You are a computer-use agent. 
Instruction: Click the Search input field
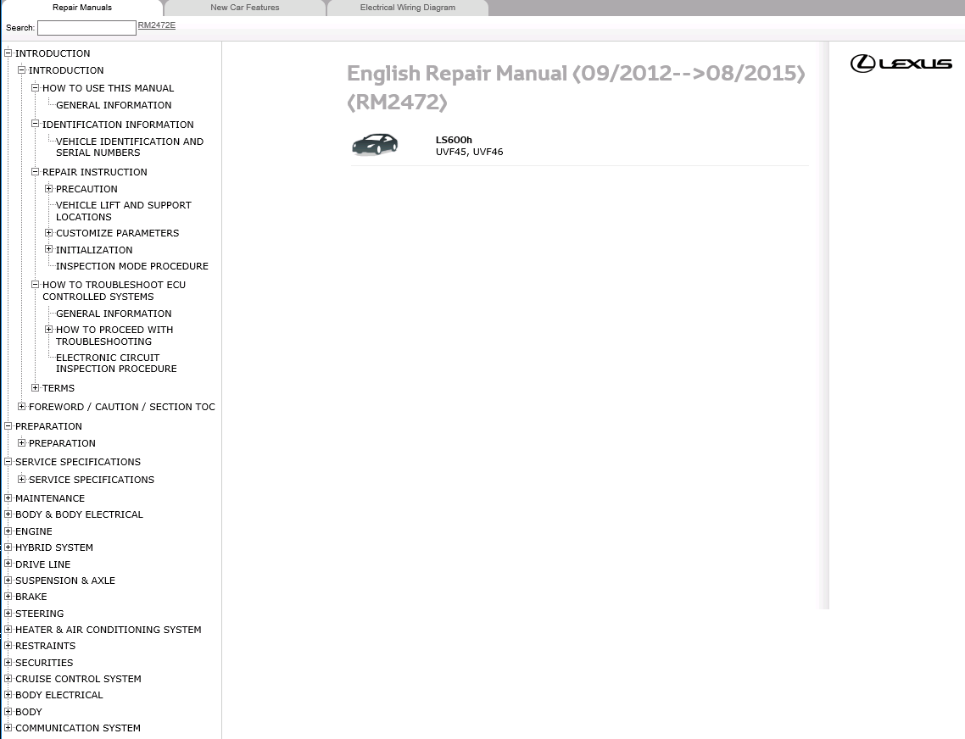pos(86,28)
